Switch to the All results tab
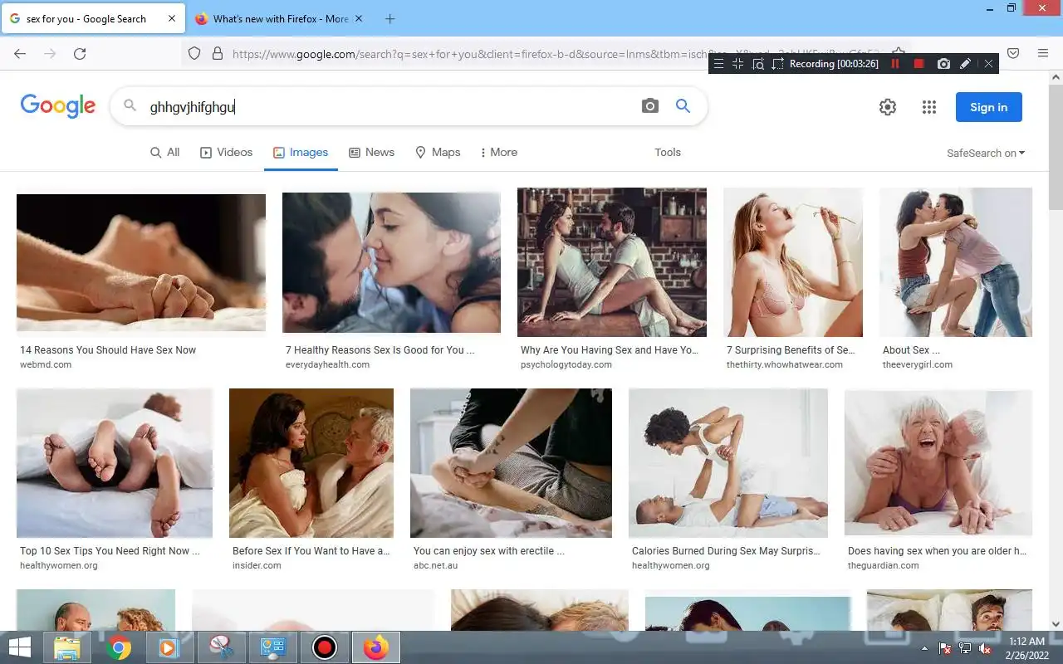The height and width of the screenshot is (664, 1063). point(164,152)
